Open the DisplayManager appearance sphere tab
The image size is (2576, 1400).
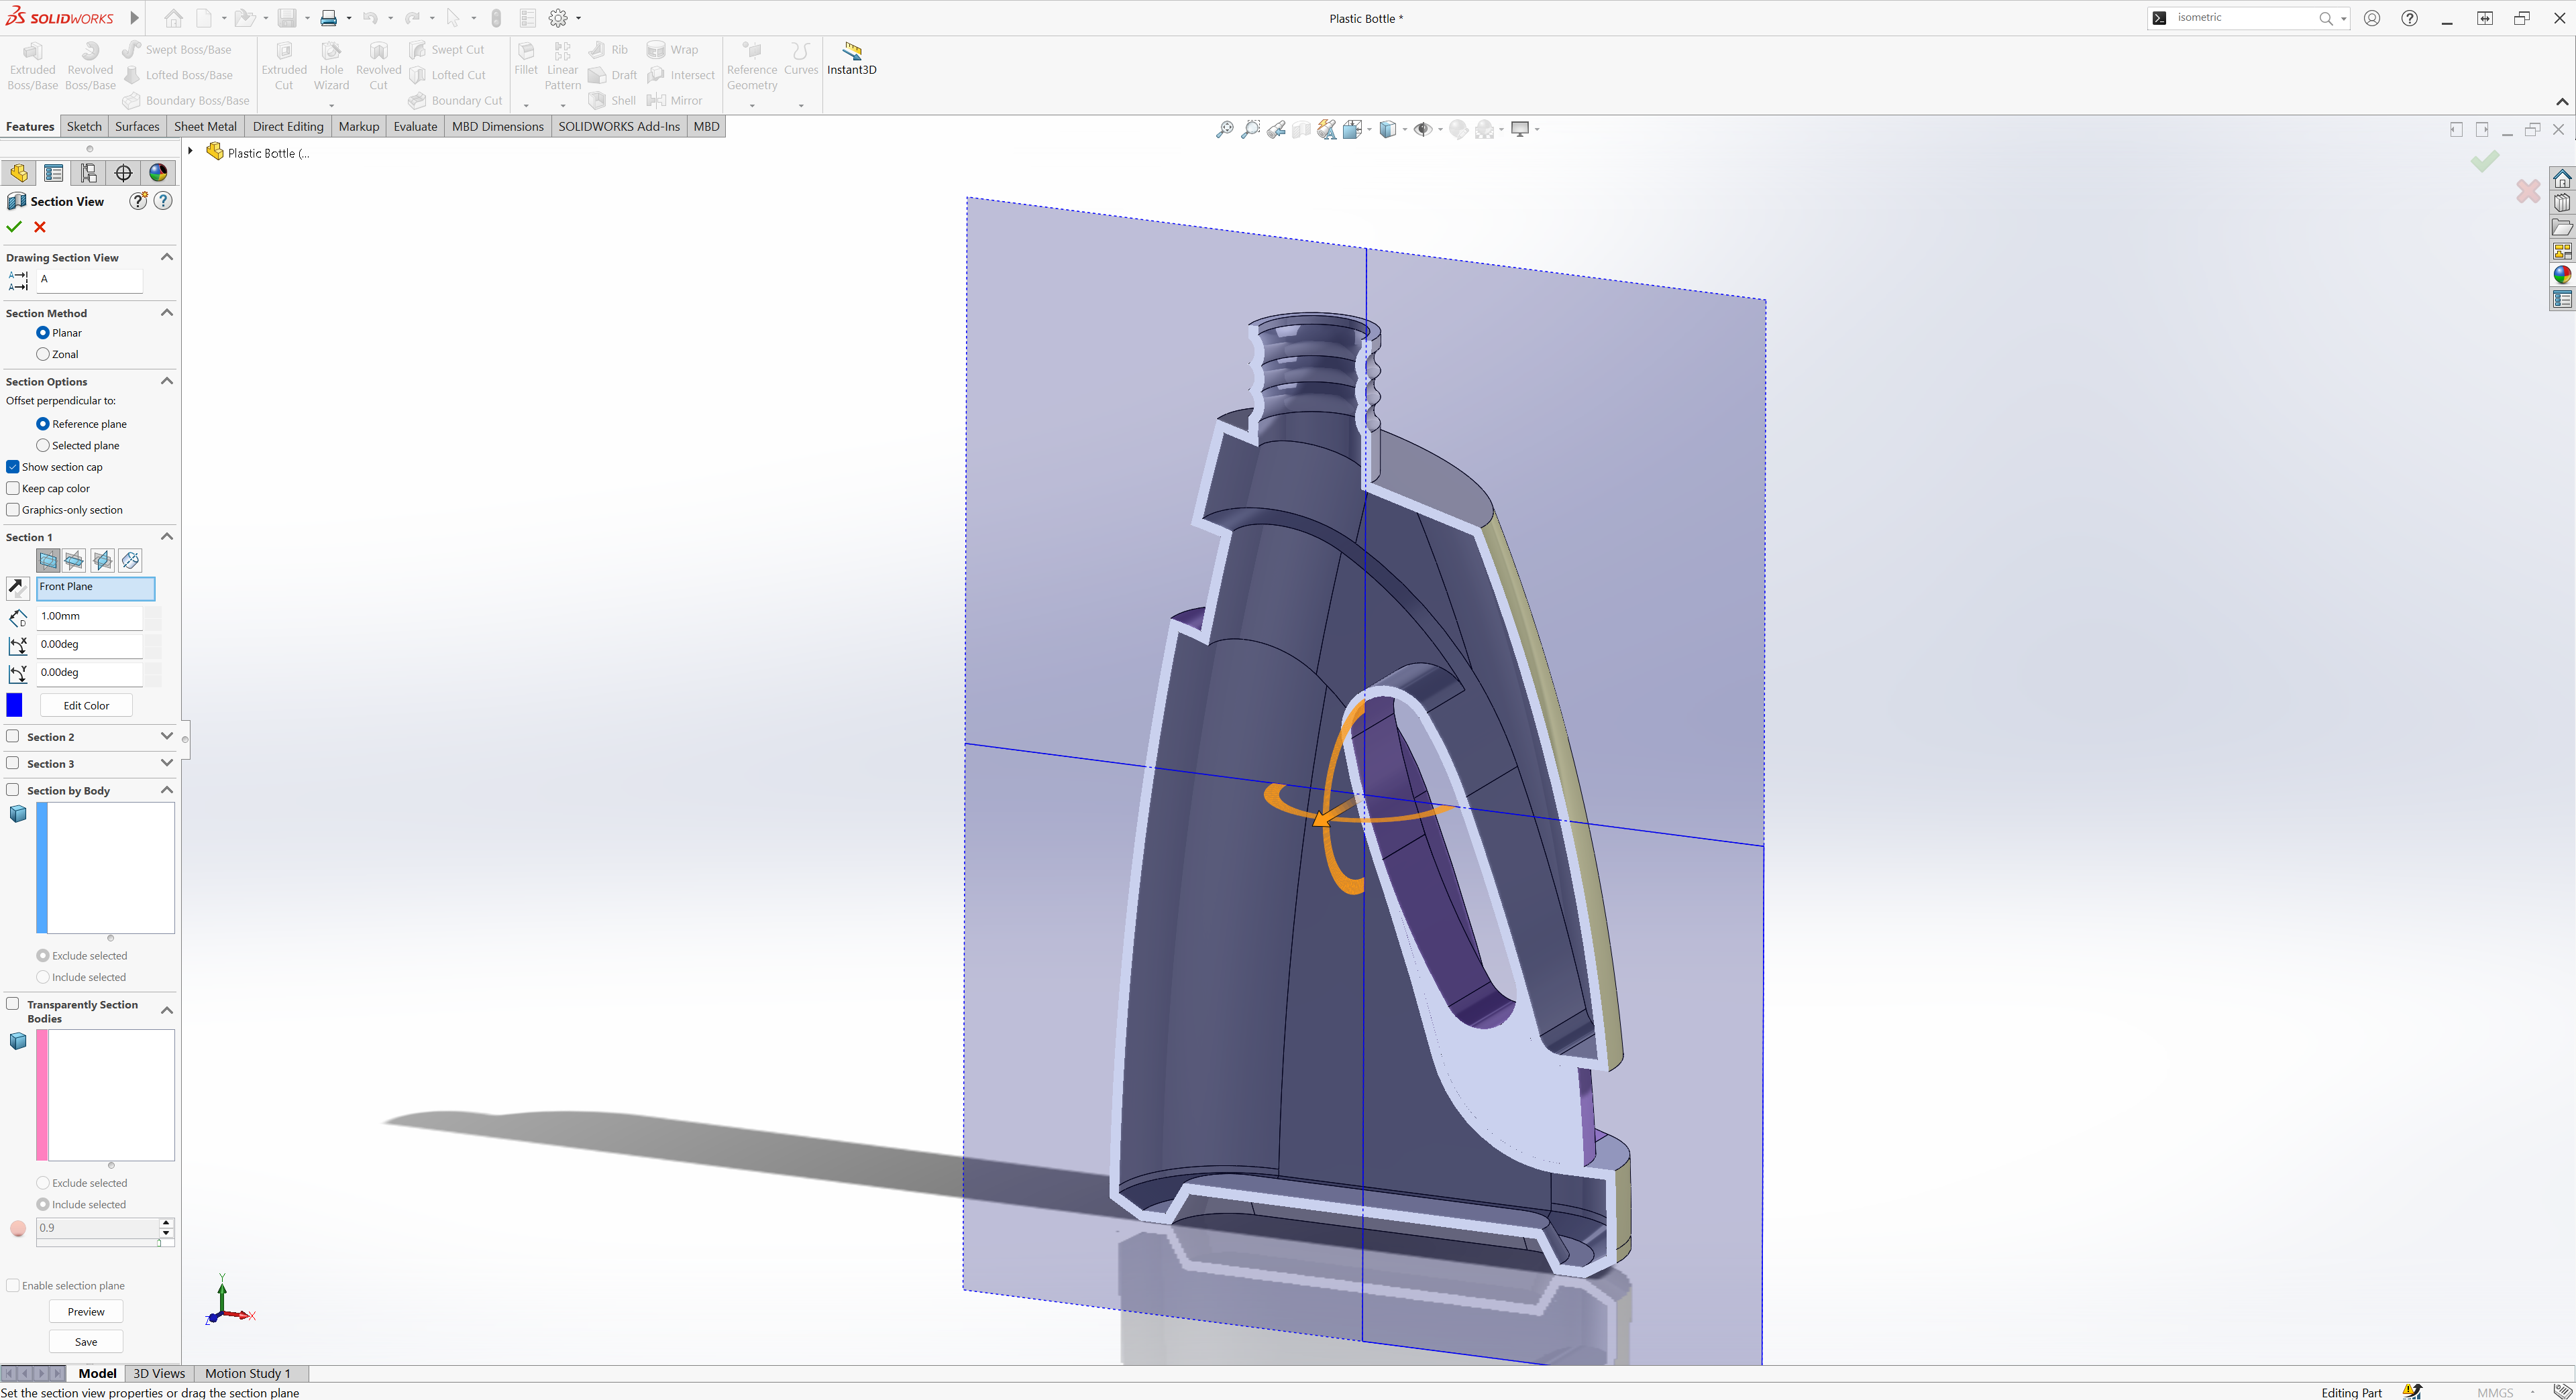(158, 173)
